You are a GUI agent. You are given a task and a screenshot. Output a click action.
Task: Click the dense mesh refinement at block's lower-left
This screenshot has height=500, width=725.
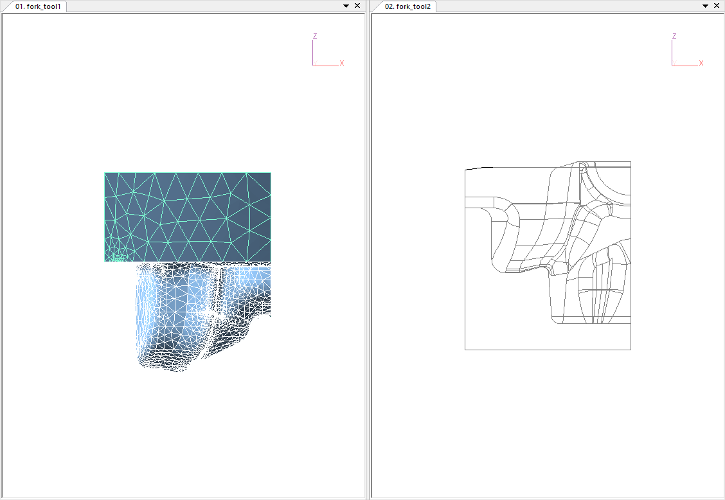(116, 258)
